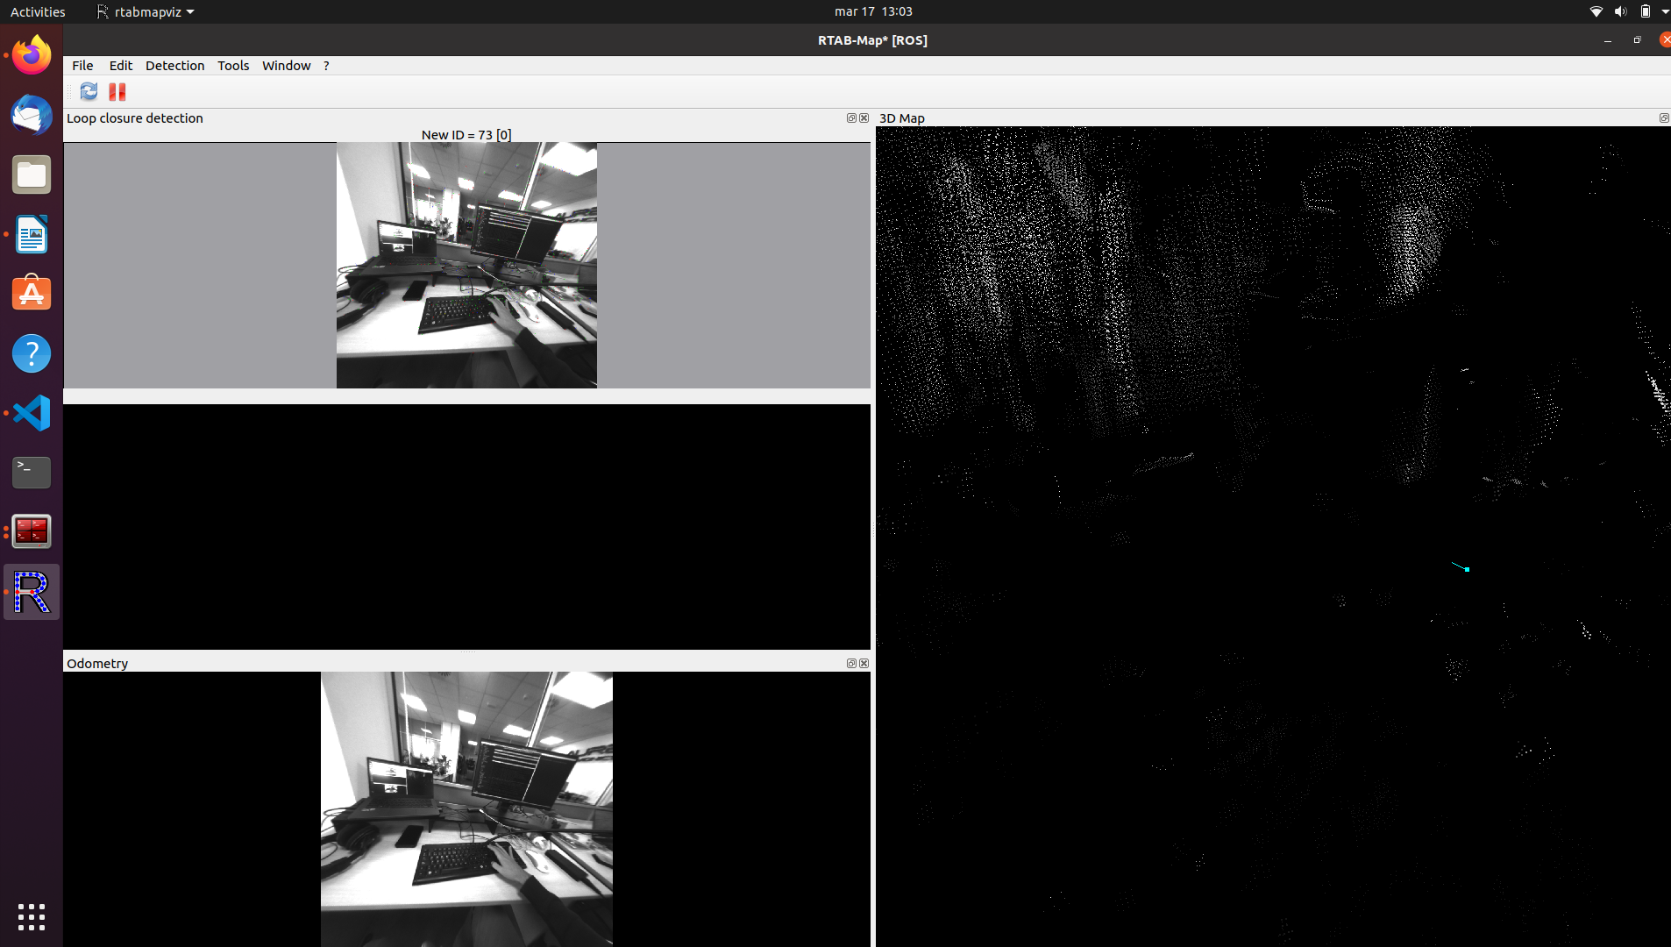Open the ? help menu
Screen dimensions: 1671x947
(326, 66)
